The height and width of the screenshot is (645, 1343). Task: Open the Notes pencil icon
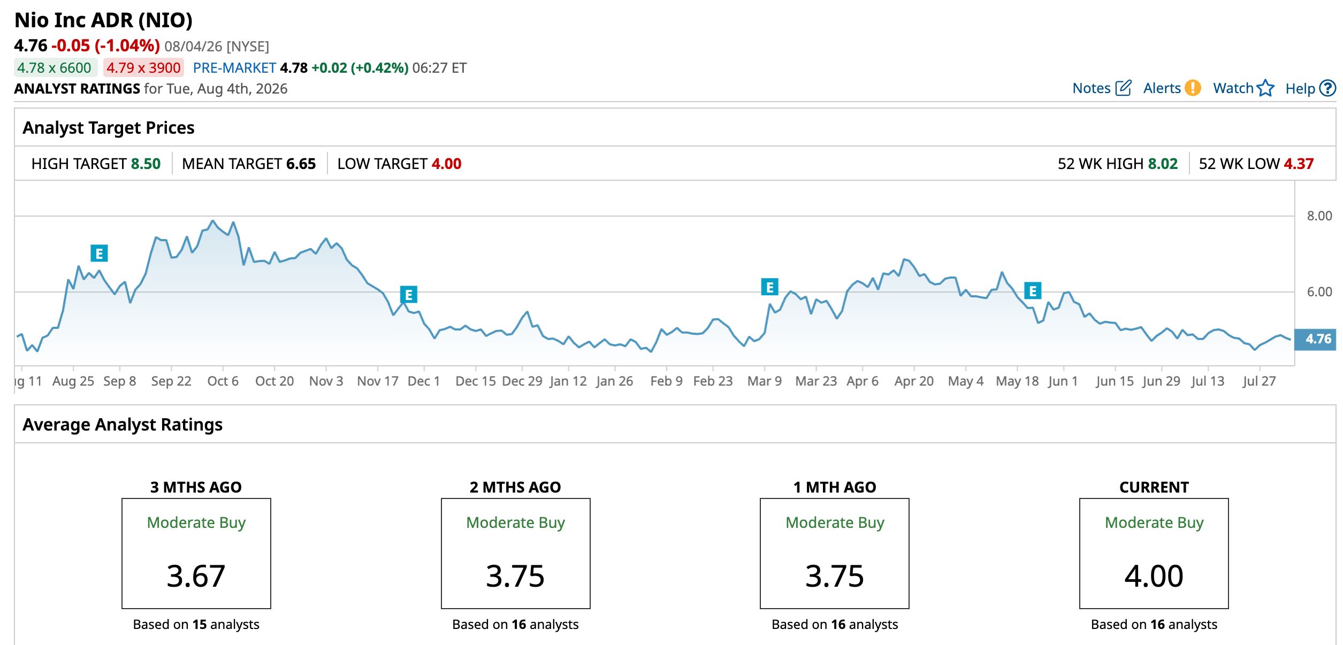[1123, 88]
